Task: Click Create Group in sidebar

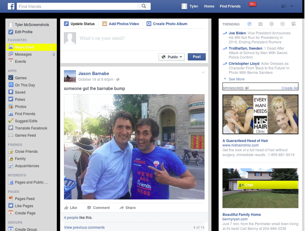Action: pos(23,229)
